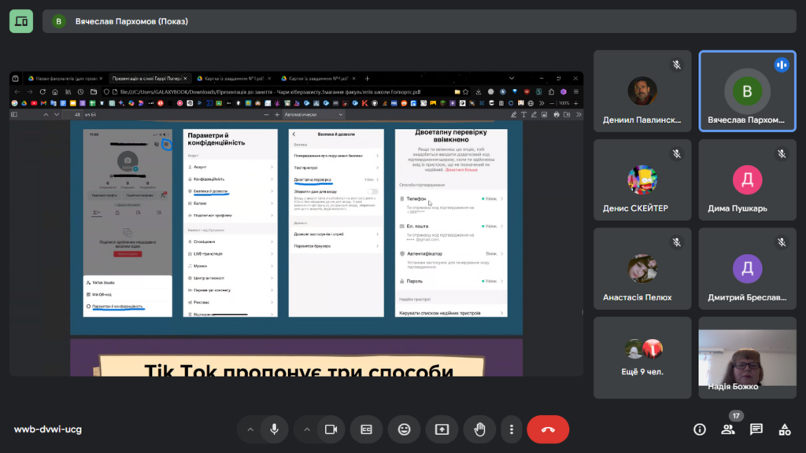Open more options menu in Meet
The height and width of the screenshot is (453, 806).
[x=512, y=429]
